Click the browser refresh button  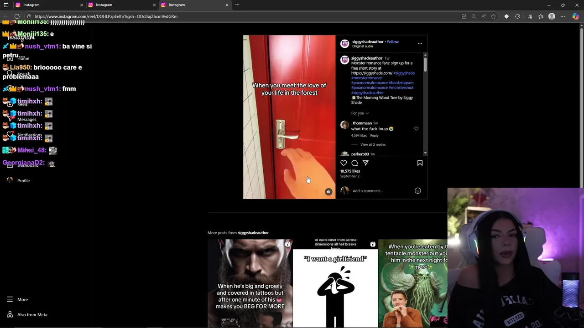[17, 16]
